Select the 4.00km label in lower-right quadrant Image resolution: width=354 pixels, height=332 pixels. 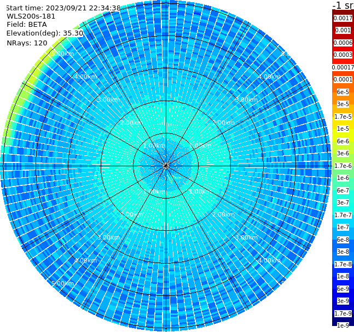click(269, 260)
